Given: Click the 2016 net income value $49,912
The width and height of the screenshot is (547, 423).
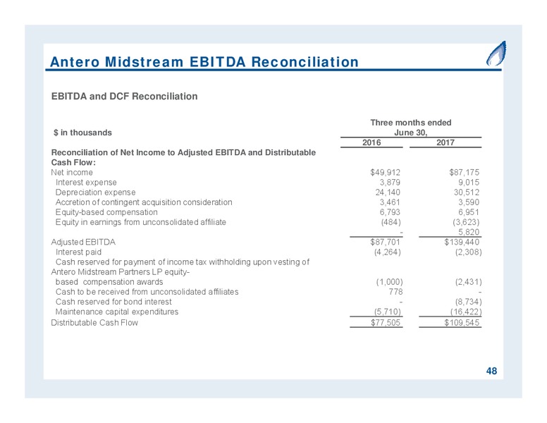Looking at the screenshot, I should pos(385,173).
